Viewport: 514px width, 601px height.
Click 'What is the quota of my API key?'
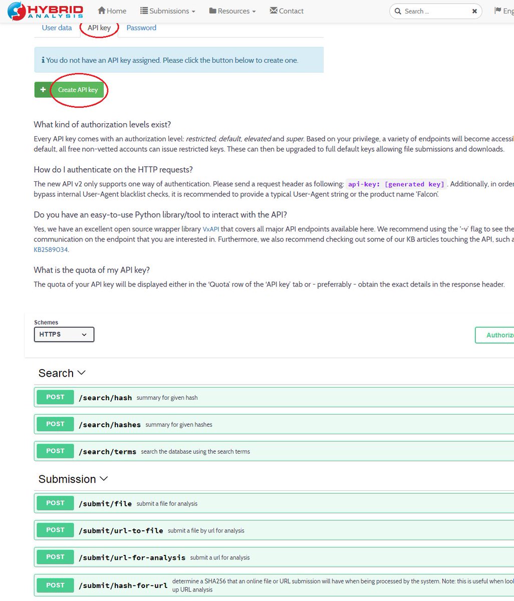pos(92,270)
